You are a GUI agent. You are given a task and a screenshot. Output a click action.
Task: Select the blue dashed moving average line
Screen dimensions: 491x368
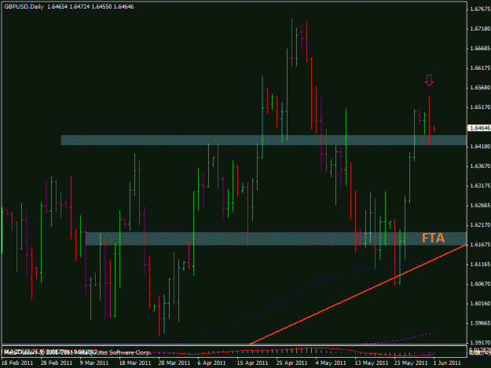[309, 285]
